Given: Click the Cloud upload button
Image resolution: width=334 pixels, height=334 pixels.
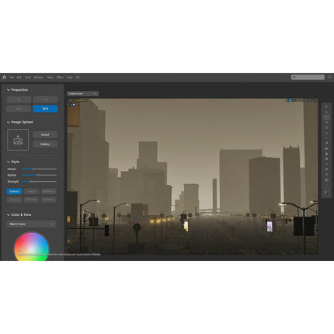Looking at the screenshot, I should click(x=45, y=134).
